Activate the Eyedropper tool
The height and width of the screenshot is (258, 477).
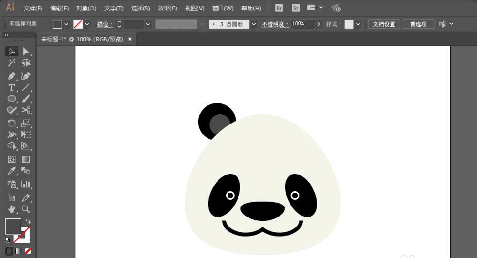[x=11, y=171]
